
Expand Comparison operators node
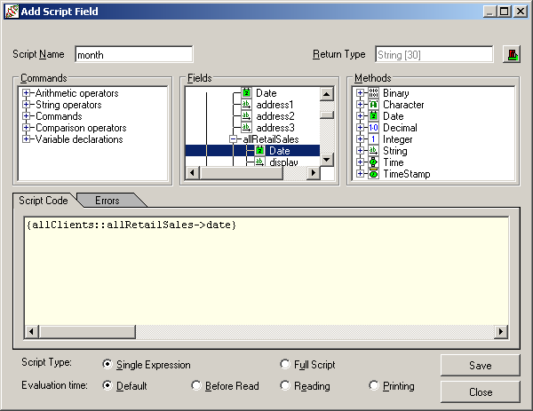[26, 127]
